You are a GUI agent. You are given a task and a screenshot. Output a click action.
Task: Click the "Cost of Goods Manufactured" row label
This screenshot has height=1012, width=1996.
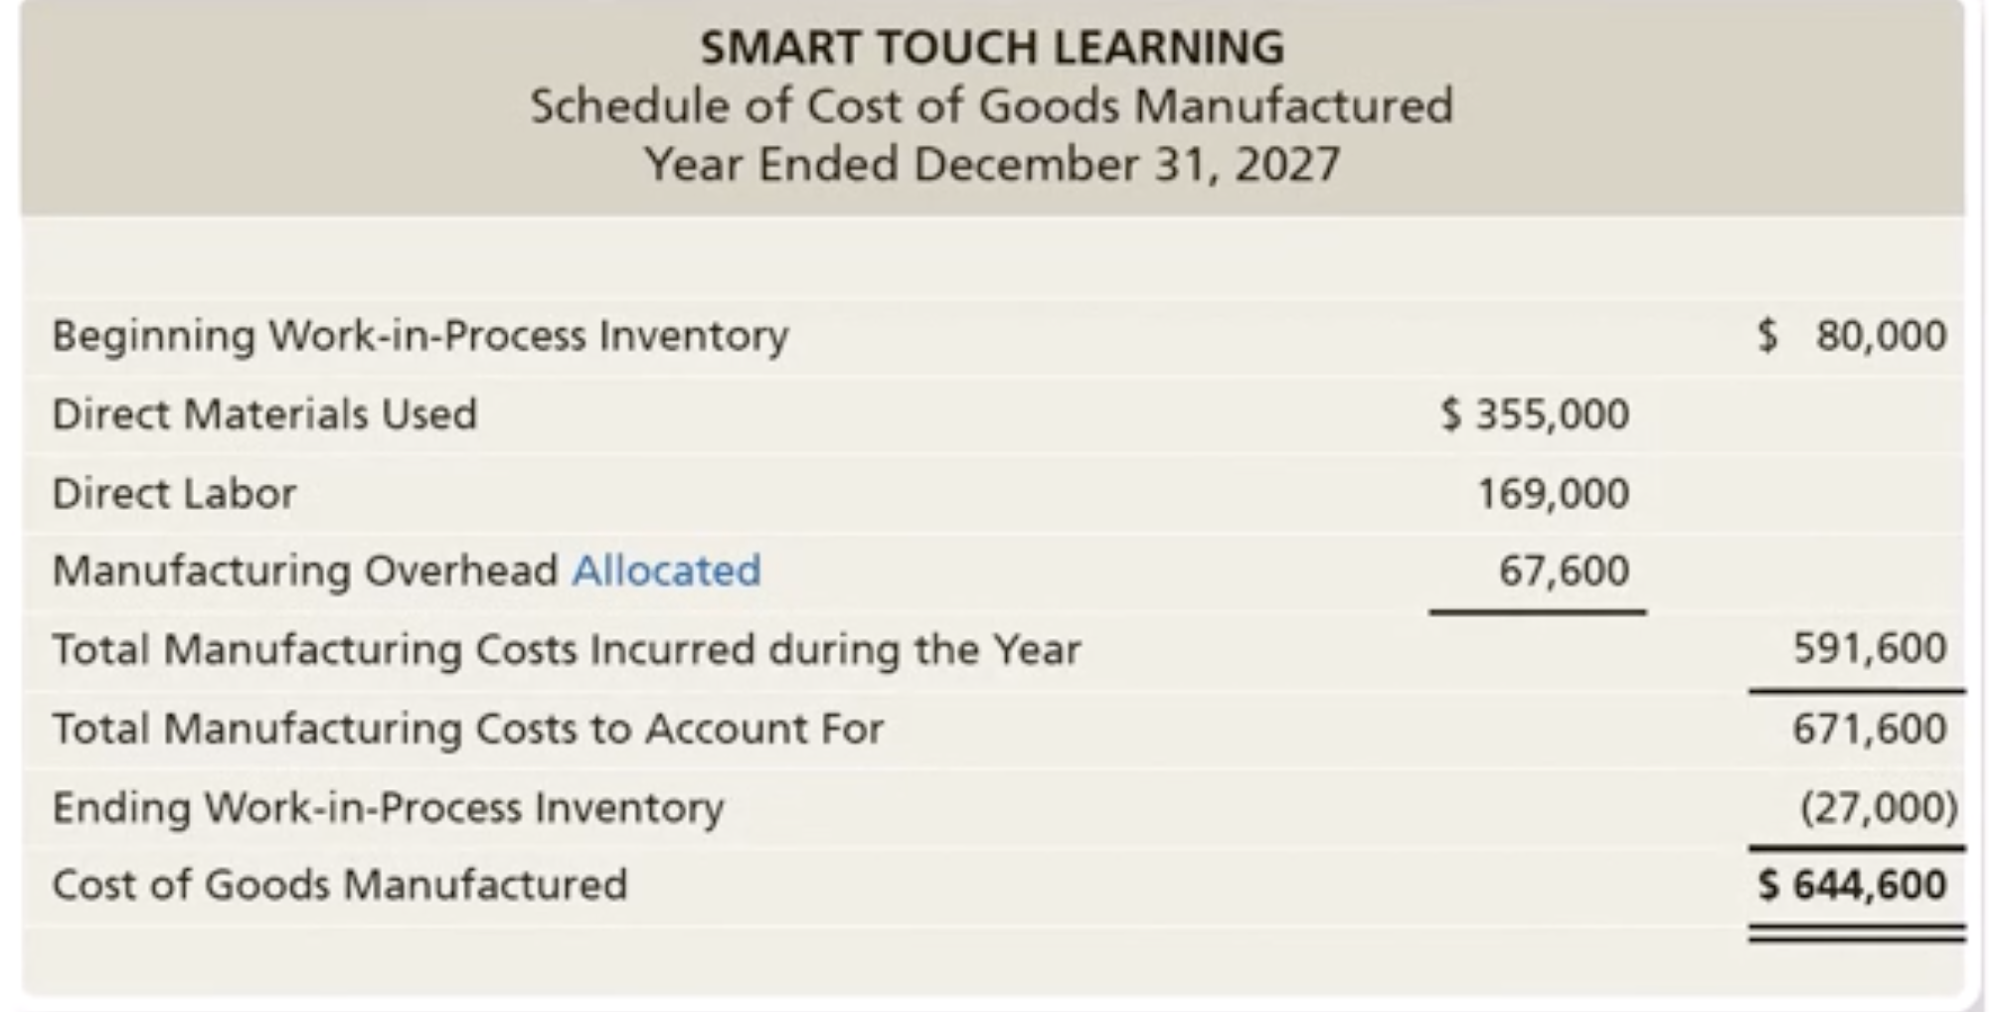tap(340, 885)
